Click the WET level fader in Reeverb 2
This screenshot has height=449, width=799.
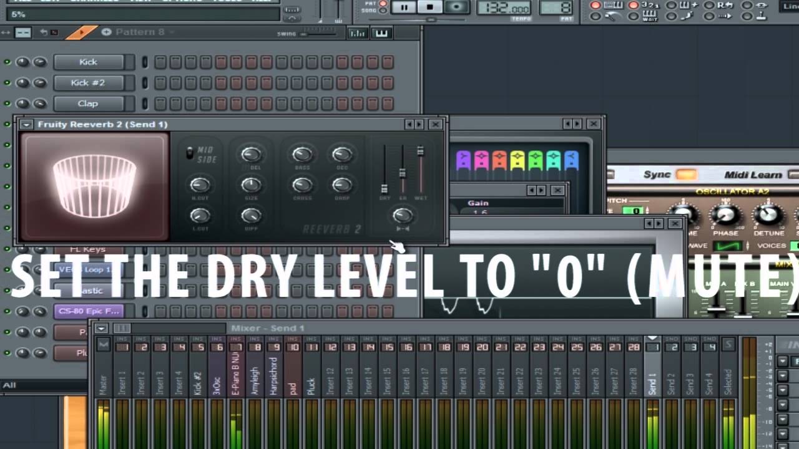coord(421,151)
